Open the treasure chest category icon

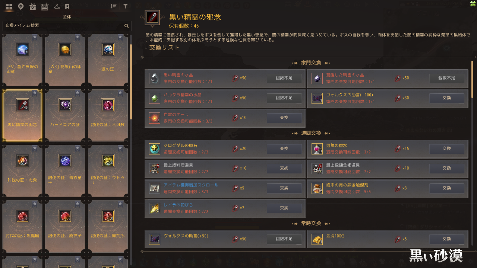click(44, 6)
